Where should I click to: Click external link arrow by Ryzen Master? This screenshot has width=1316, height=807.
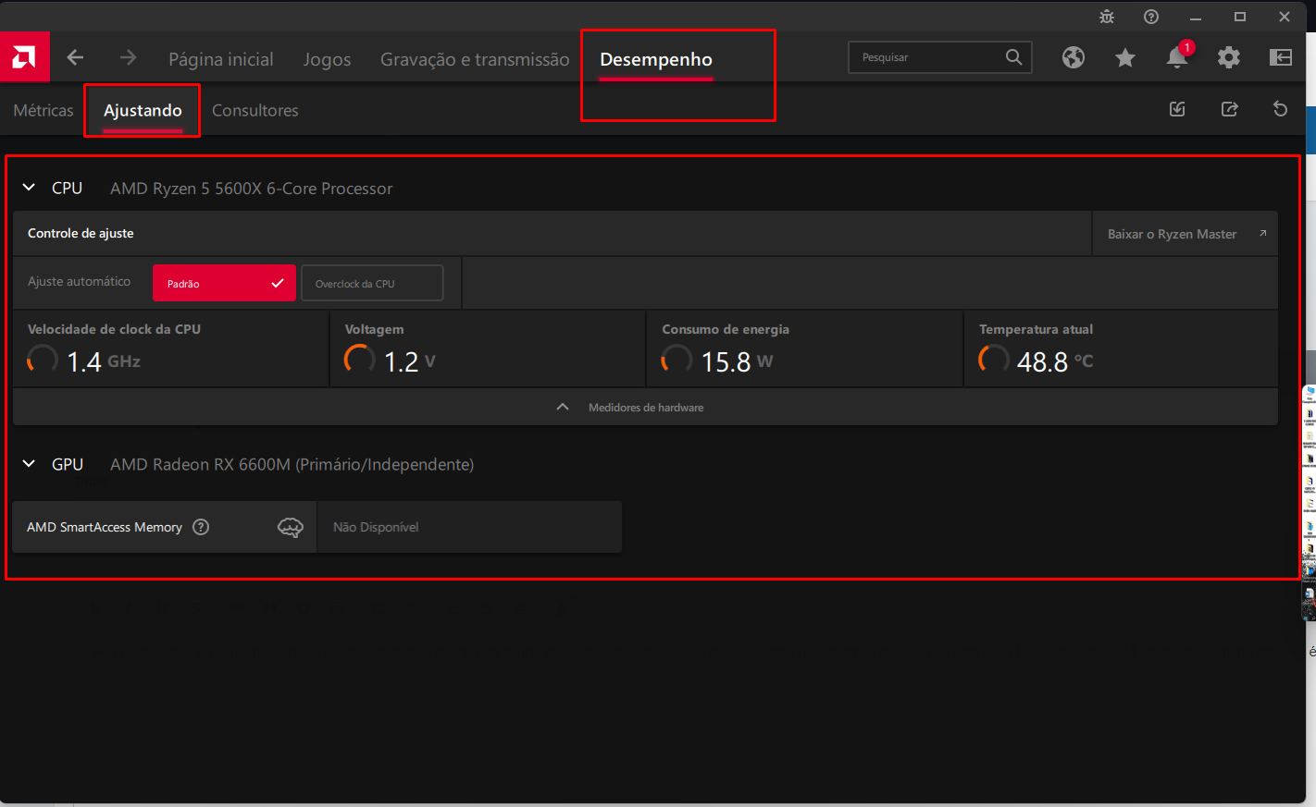[1262, 234]
